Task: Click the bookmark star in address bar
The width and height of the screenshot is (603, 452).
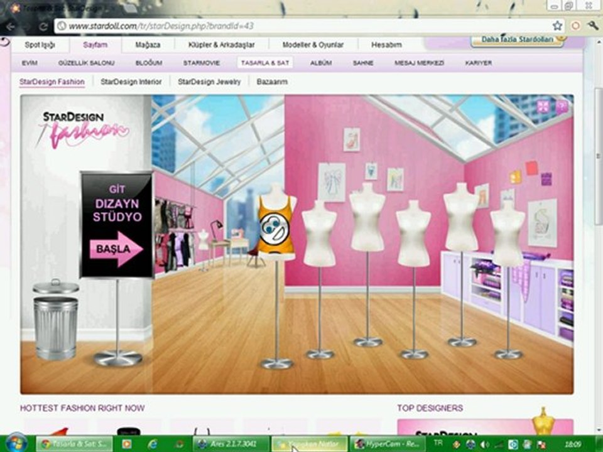Action: point(557,26)
